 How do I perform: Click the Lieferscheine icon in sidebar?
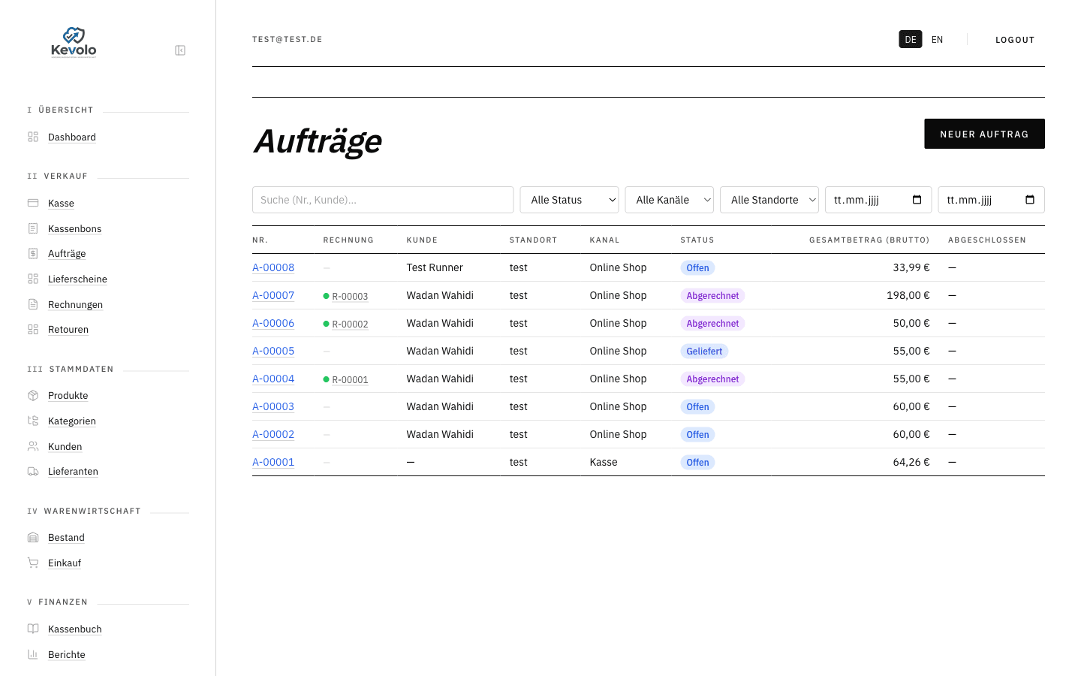click(x=33, y=279)
